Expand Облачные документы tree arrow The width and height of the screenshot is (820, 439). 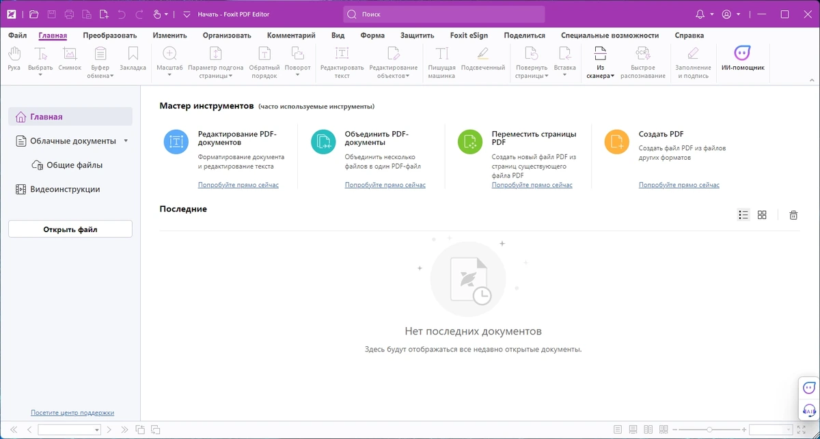[126, 141]
